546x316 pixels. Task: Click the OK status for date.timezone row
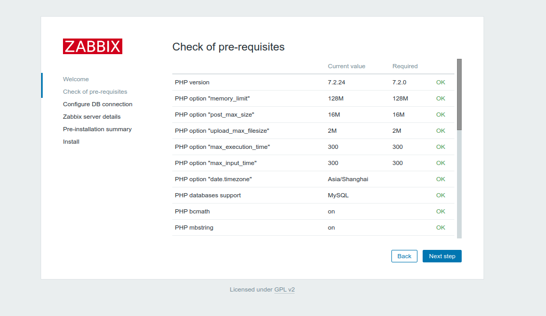440,179
